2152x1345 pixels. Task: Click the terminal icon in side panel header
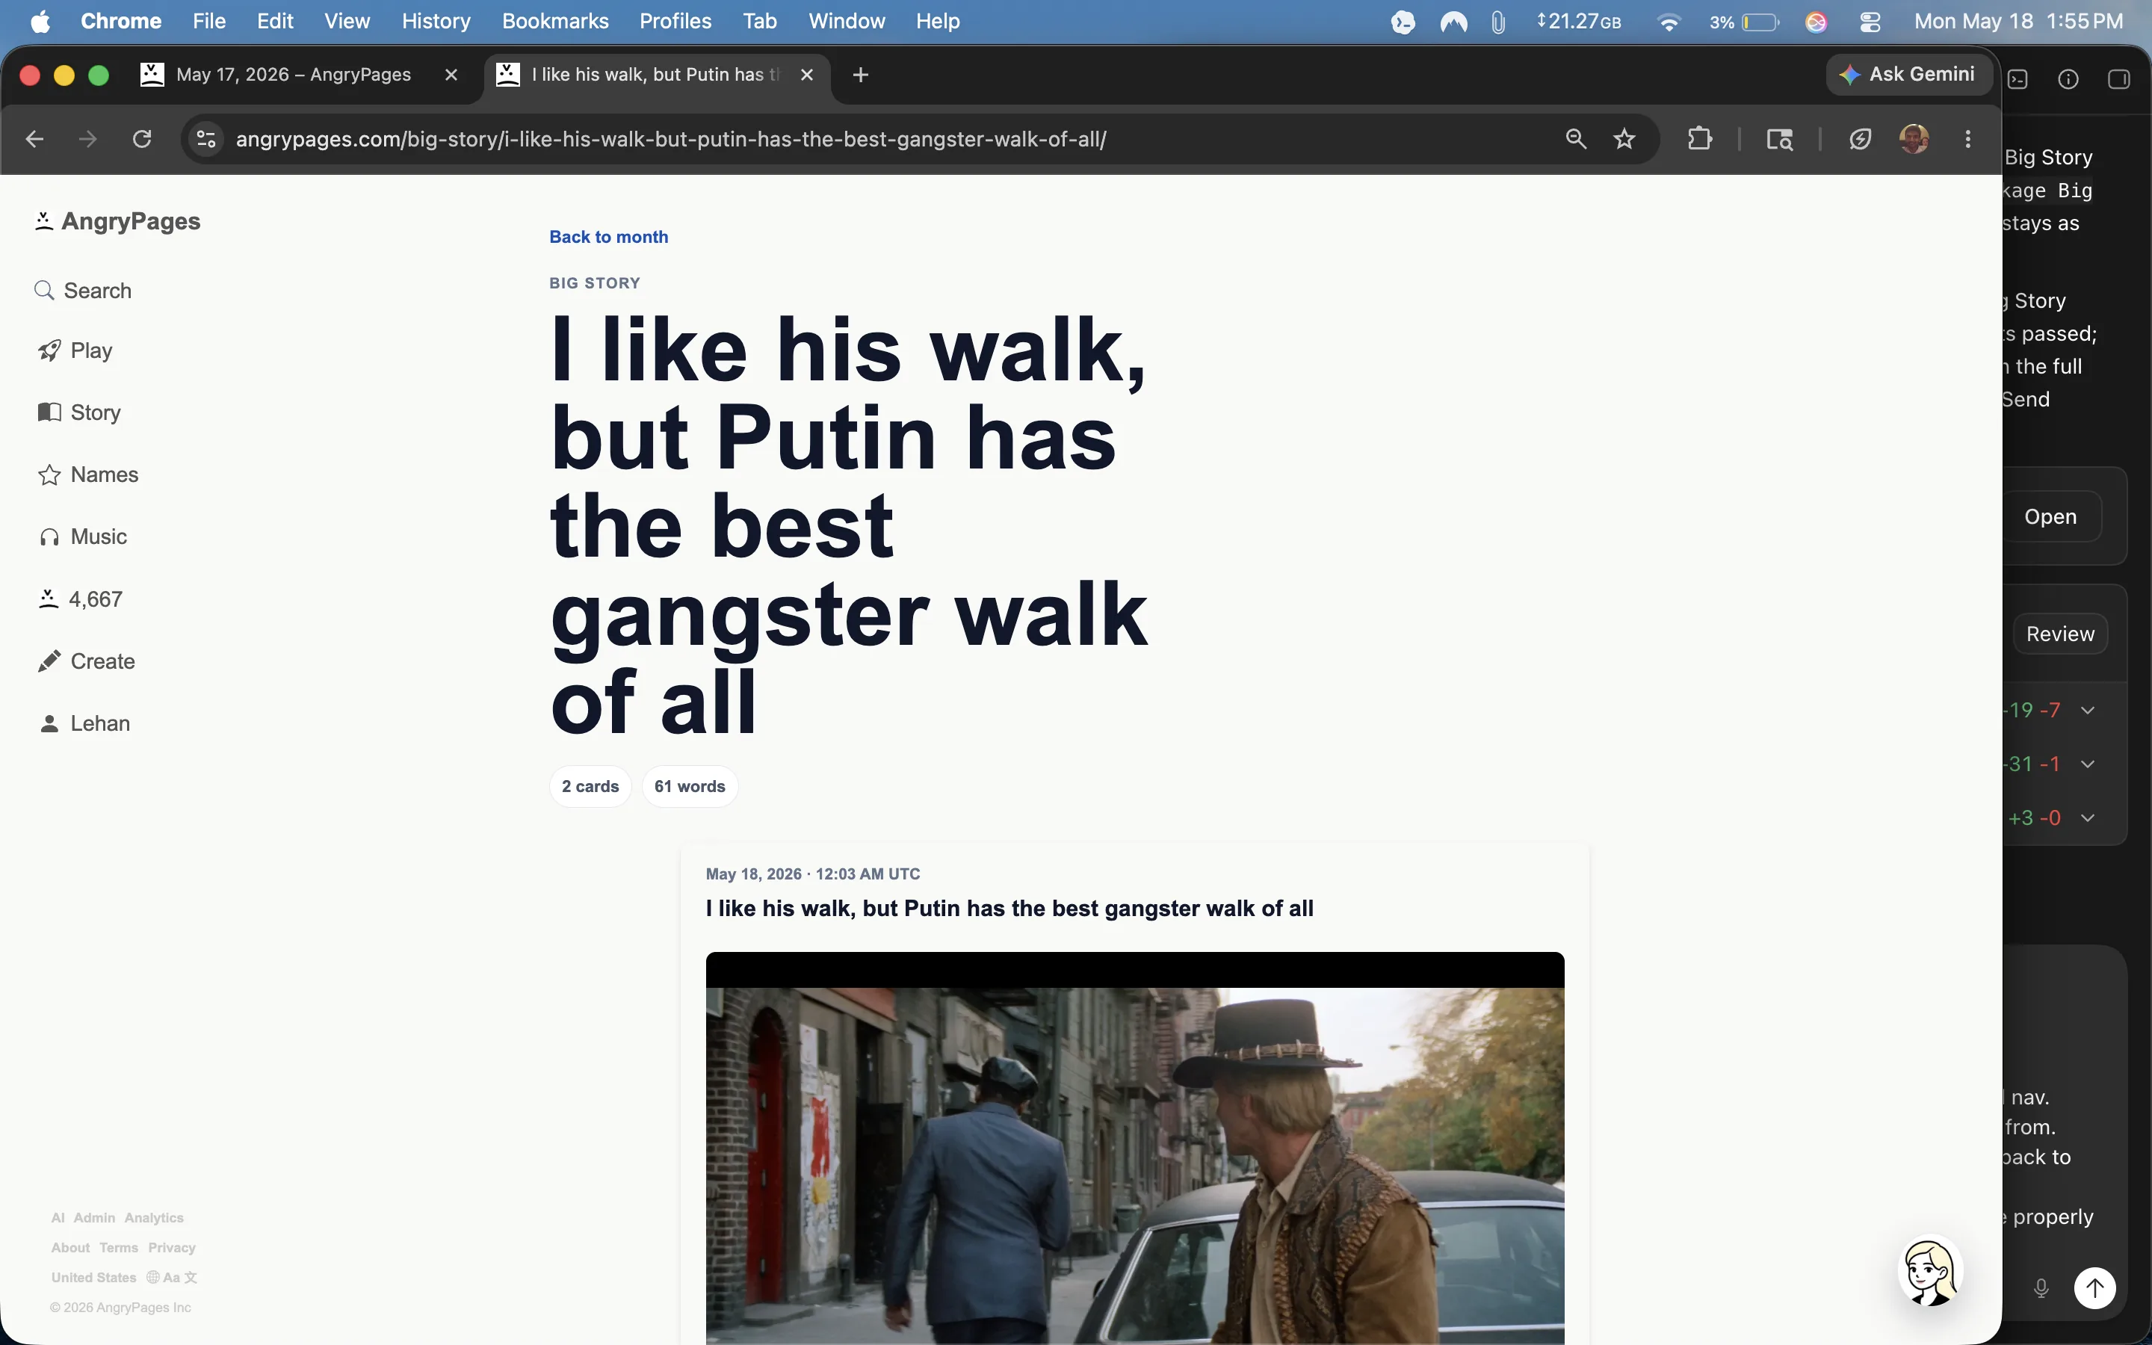click(x=2018, y=79)
